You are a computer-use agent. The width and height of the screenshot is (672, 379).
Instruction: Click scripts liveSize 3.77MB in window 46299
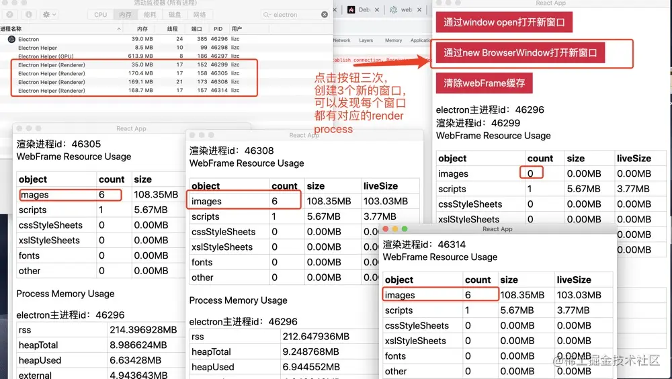coord(633,189)
